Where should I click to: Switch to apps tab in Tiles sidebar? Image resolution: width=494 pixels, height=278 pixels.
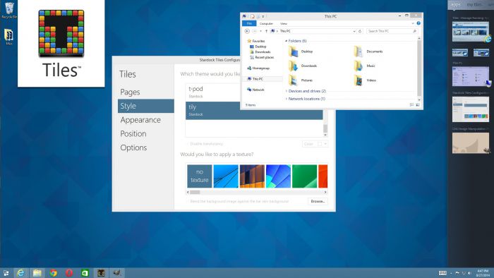(456, 5)
